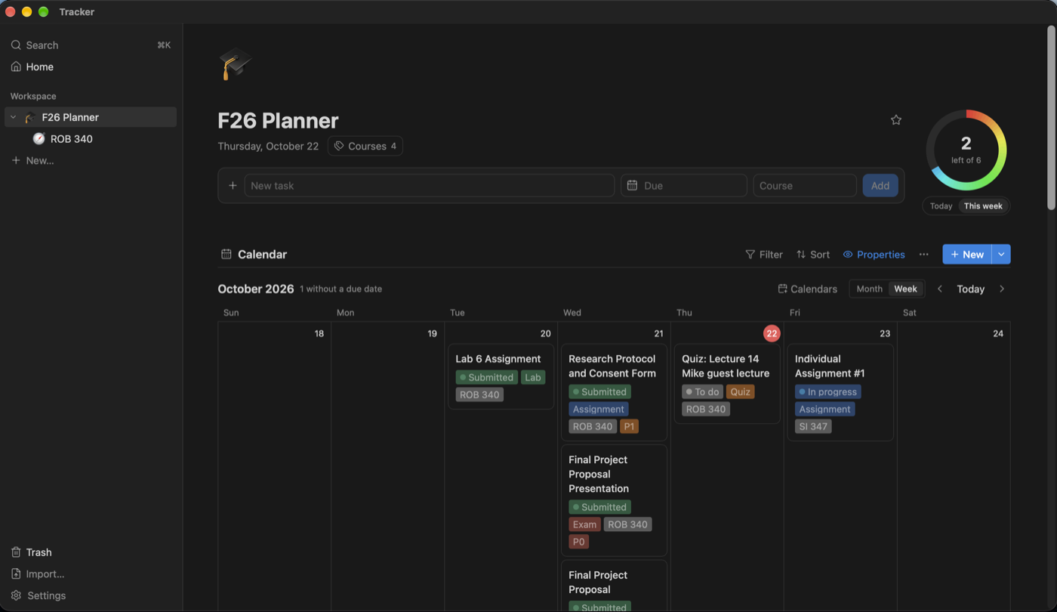
Task: Open the Import option
Action: click(91, 574)
